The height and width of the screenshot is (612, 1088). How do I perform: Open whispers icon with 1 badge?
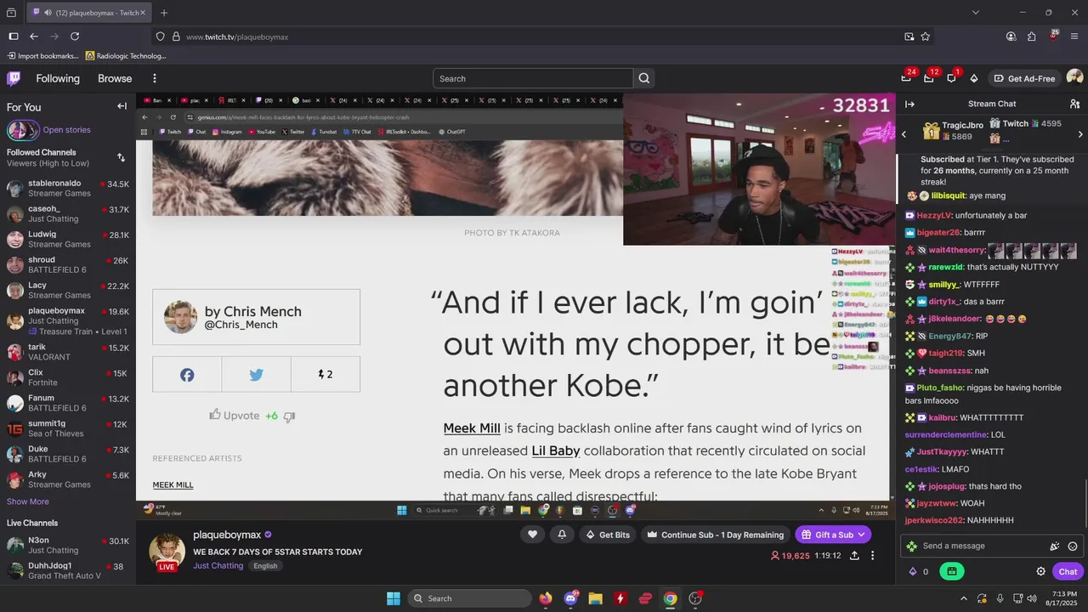tap(952, 78)
